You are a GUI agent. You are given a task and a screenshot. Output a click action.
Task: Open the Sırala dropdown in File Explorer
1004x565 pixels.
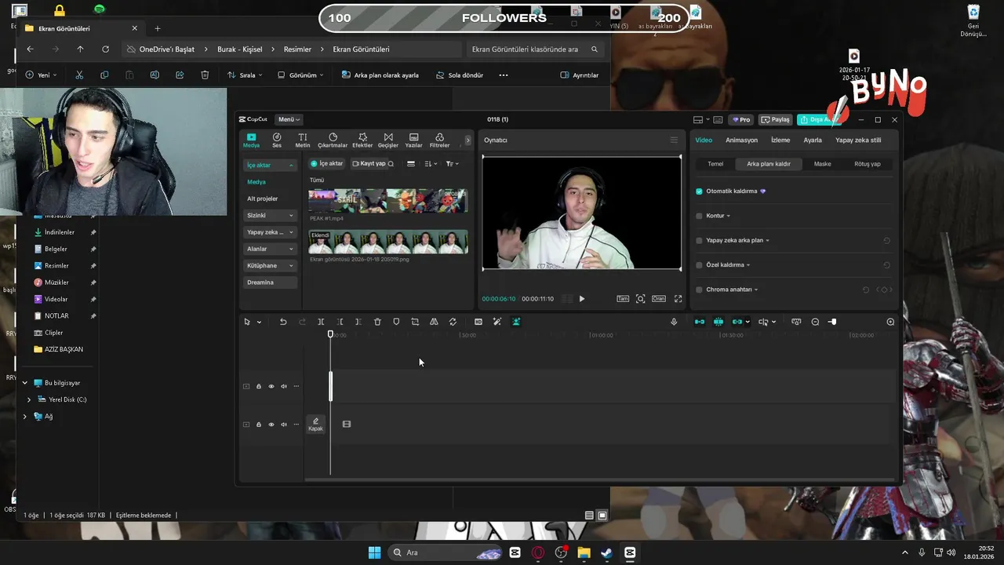tap(246, 75)
